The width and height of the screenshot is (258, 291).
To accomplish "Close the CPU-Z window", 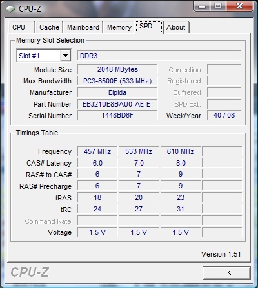I will click(239, 6).
